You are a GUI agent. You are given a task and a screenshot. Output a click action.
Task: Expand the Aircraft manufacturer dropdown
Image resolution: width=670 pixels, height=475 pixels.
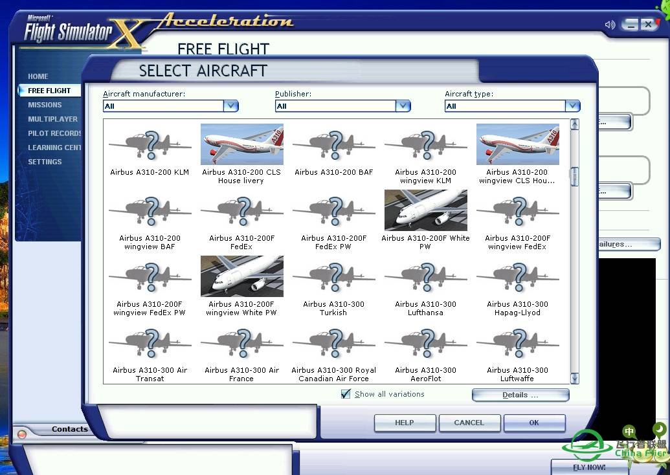[231, 106]
